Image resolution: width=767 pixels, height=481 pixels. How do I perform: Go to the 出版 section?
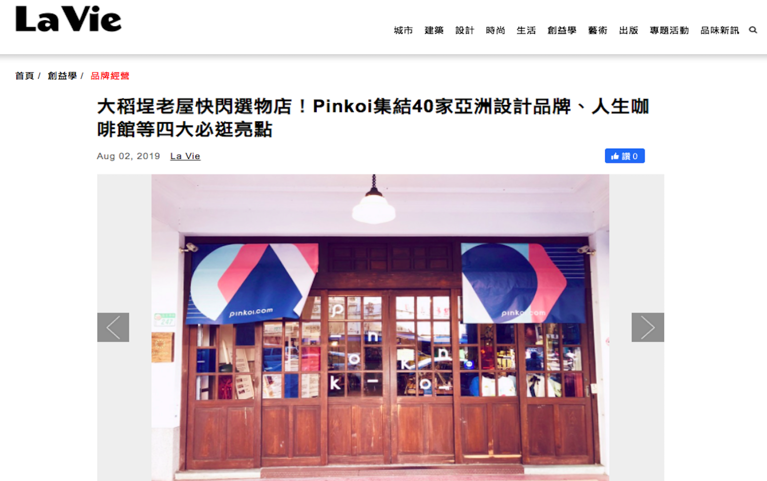coord(628,31)
